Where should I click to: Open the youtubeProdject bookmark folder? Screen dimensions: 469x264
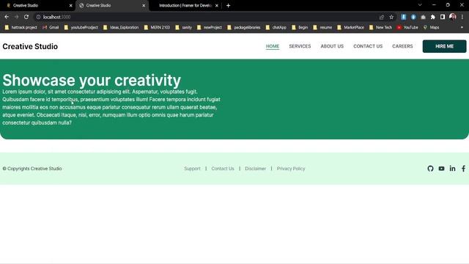point(81,27)
